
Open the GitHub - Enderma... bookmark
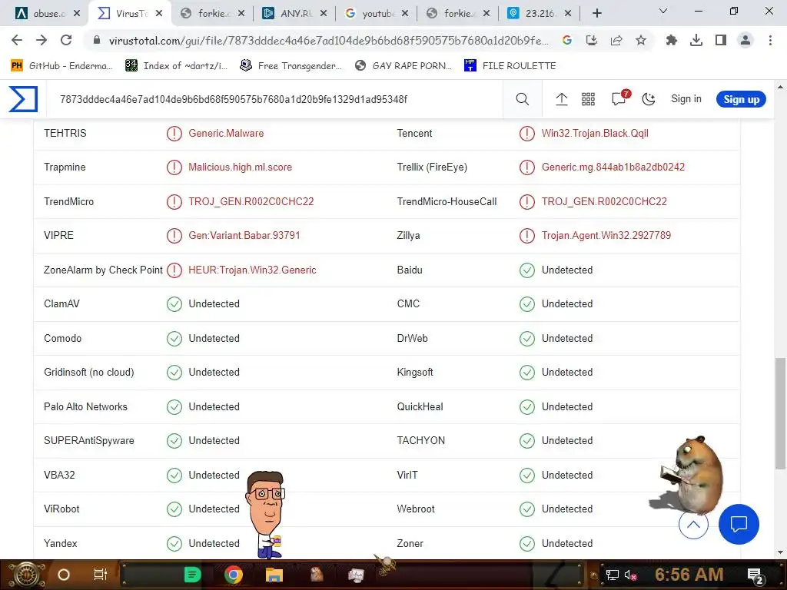click(x=61, y=66)
